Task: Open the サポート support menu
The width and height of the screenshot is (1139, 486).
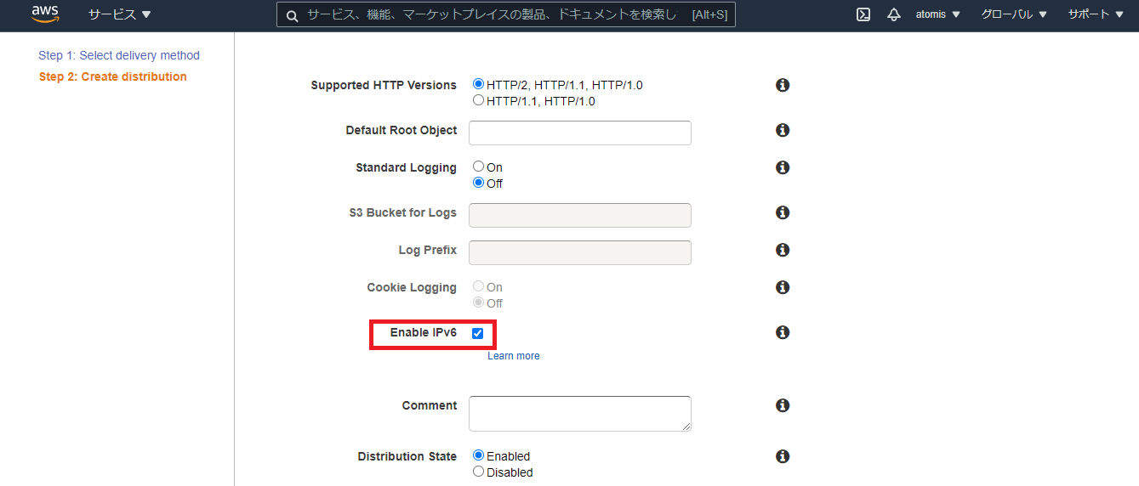Action: point(1094,14)
